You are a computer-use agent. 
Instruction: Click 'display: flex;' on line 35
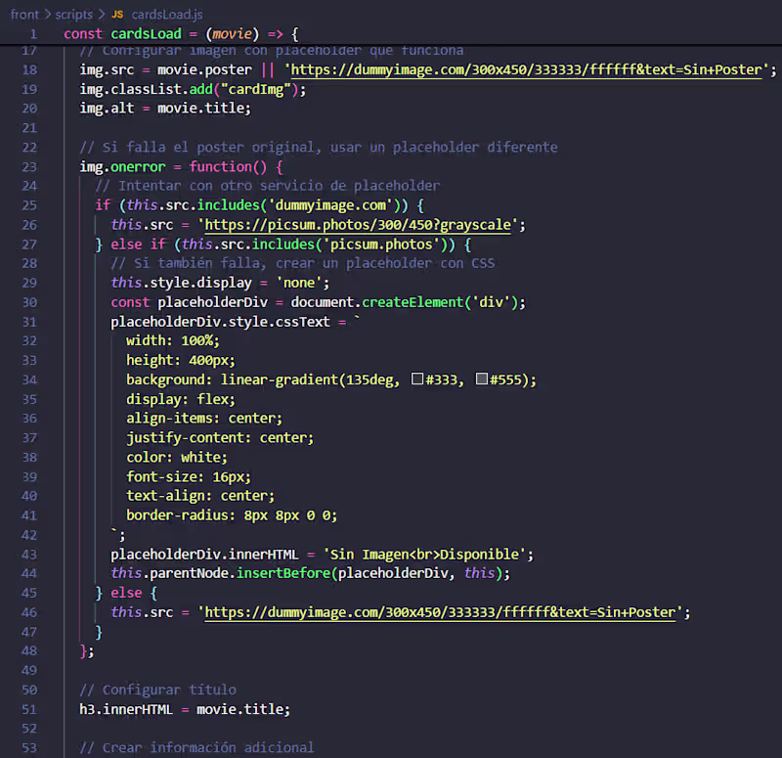point(181,399)
